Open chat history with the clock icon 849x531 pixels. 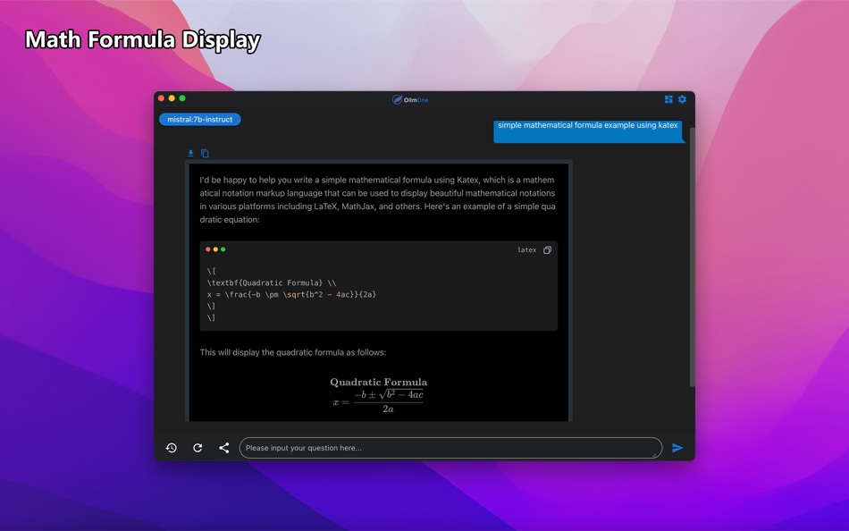[171, 448]
